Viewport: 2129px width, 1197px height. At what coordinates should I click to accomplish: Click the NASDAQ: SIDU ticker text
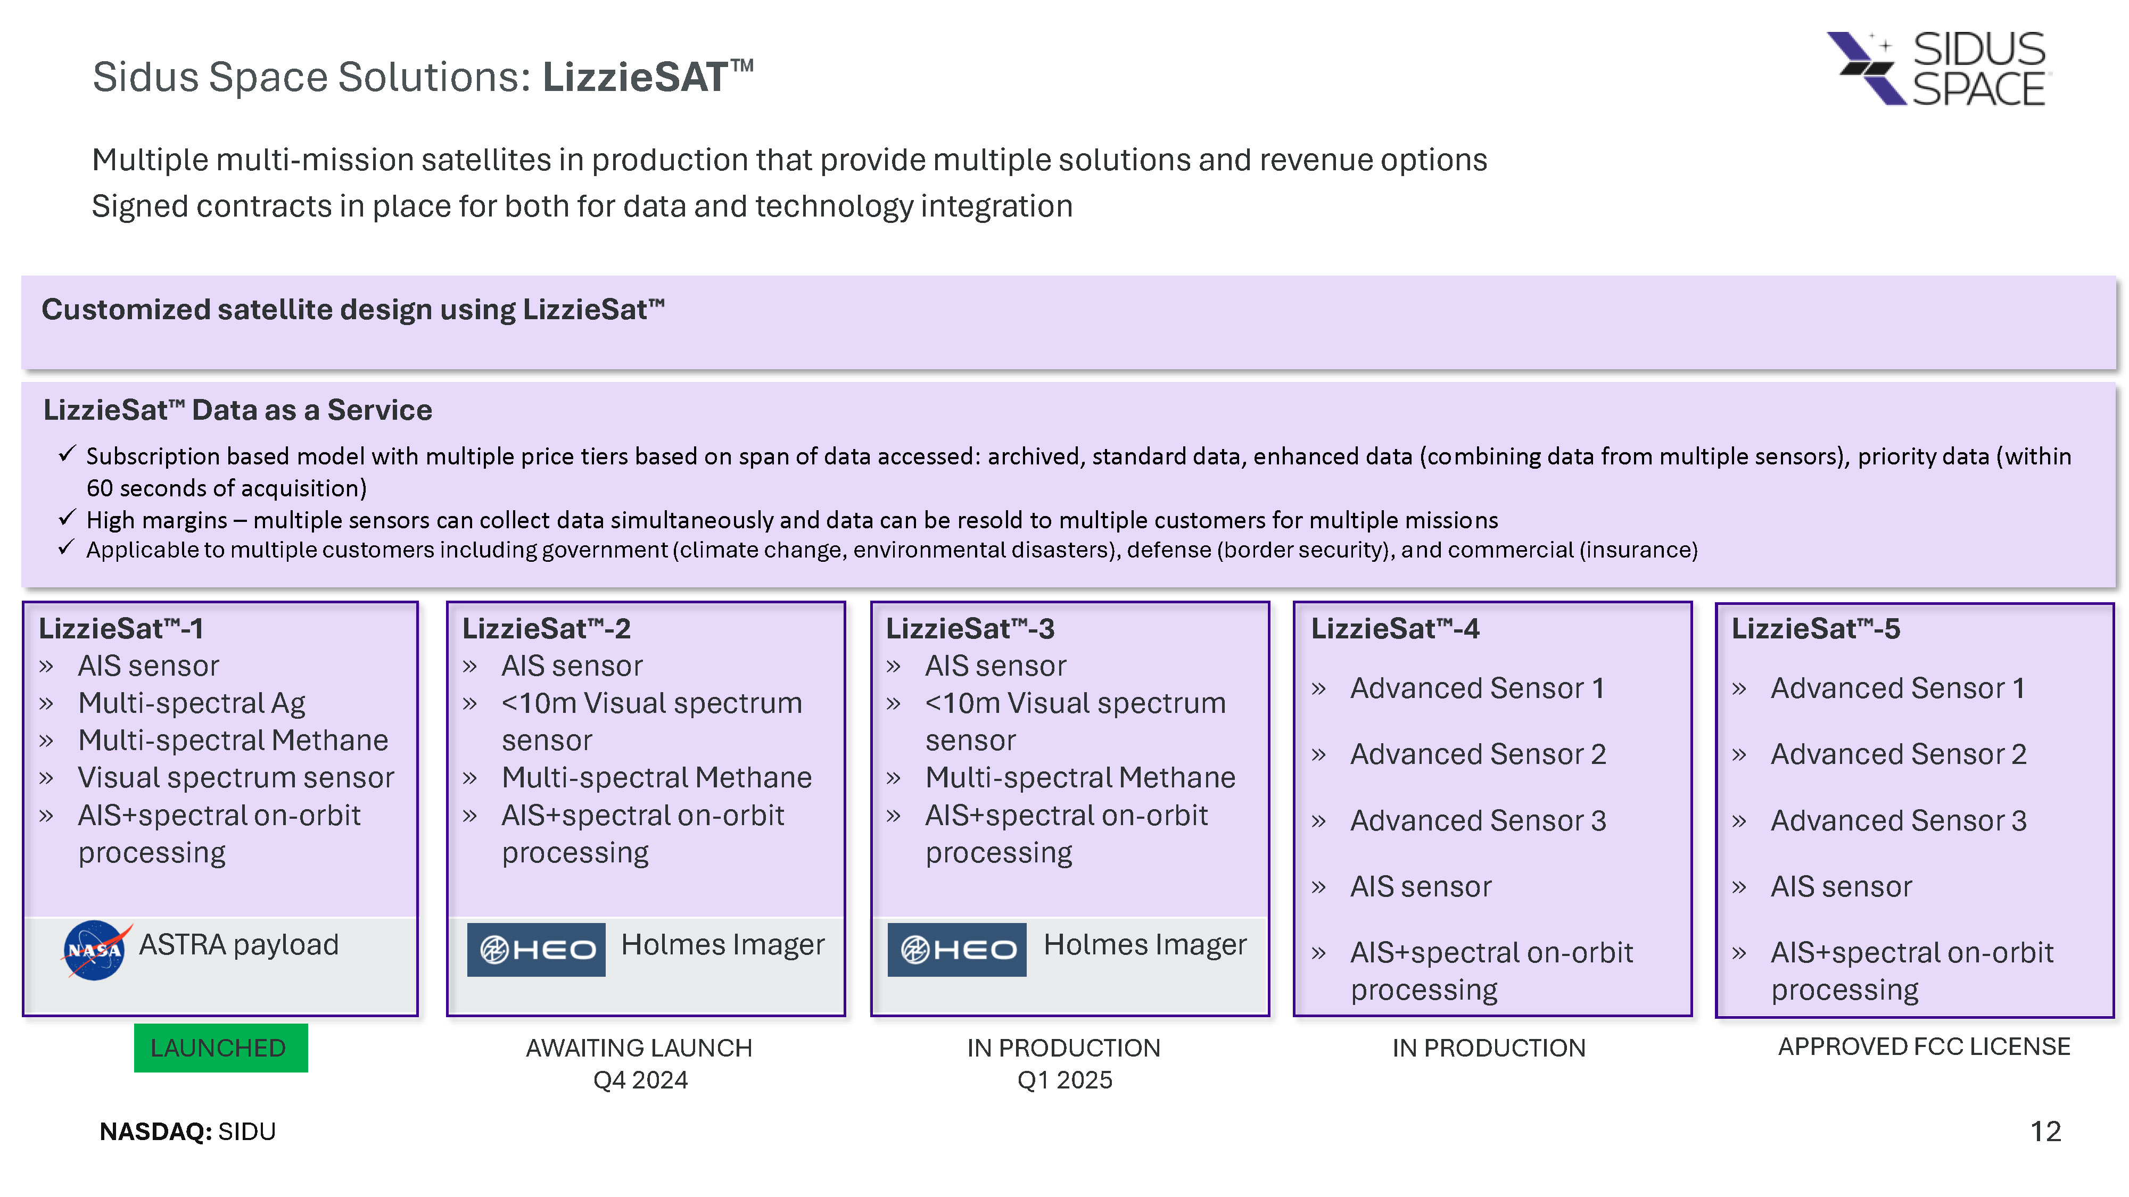[187, 1131]
